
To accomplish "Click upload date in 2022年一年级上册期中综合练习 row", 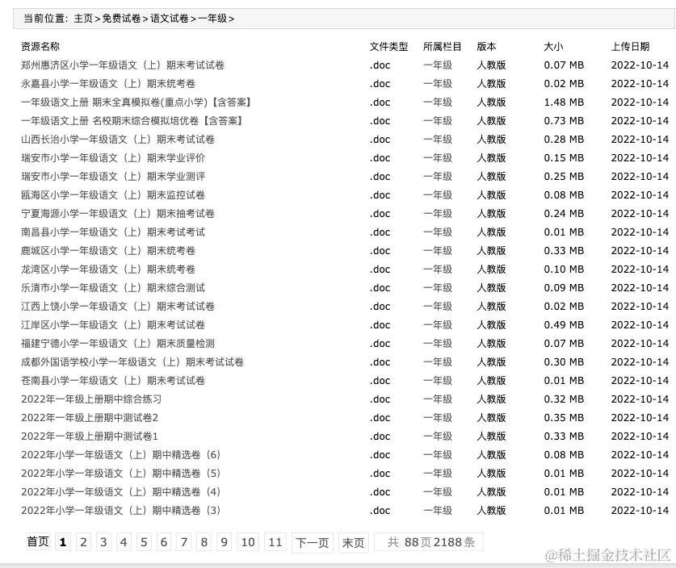I will pos(640,399).
